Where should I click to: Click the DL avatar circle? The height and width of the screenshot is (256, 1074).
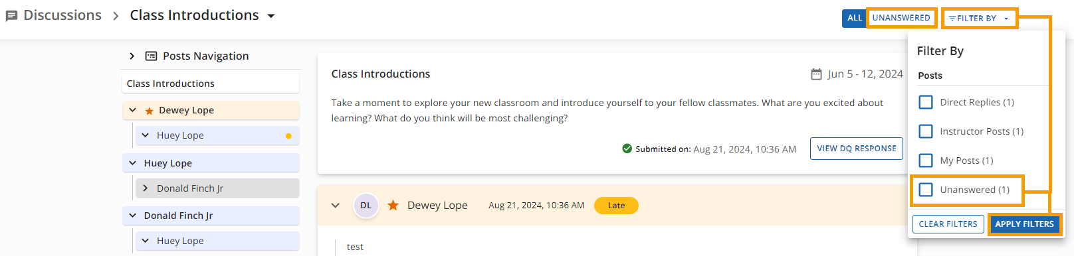pyautogui.click(x=366, y=206)
